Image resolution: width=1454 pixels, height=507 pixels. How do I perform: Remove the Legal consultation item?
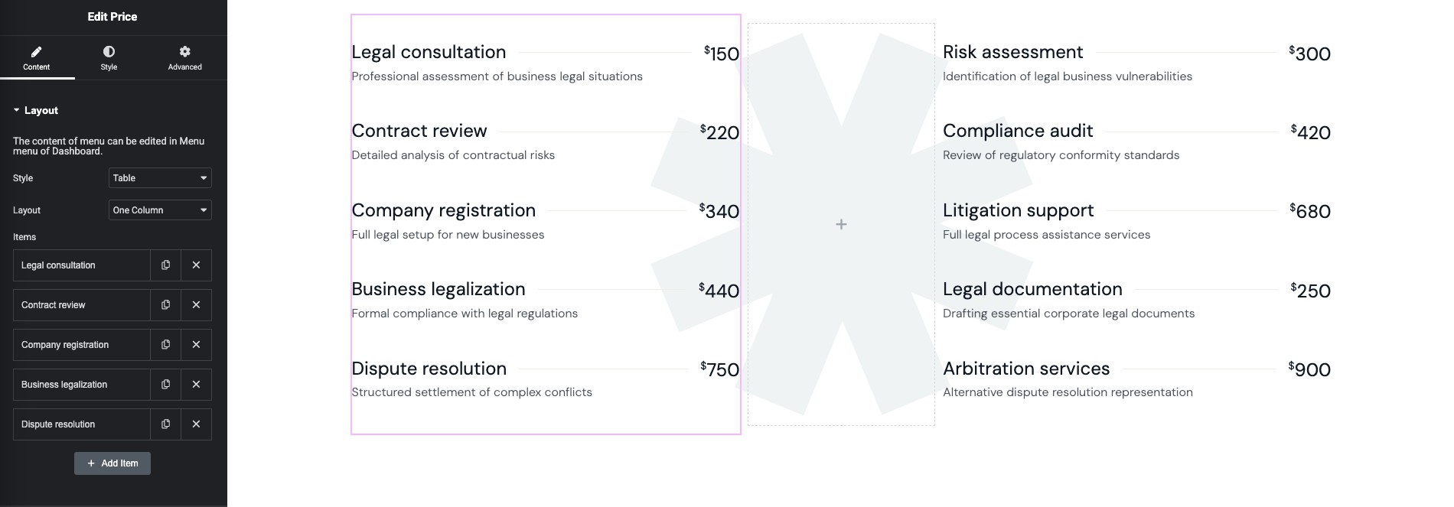click(x=196, y=265)
